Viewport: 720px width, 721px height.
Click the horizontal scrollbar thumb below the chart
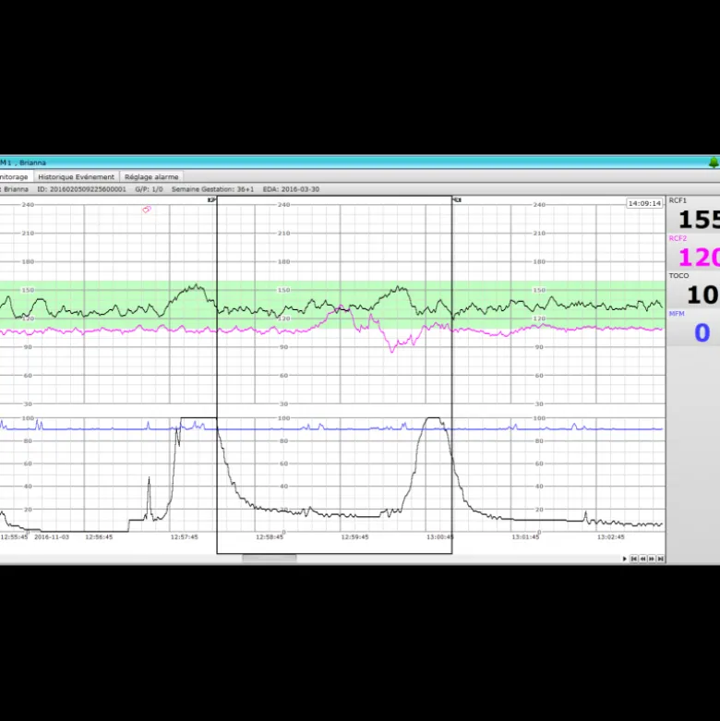pos(270,559)
